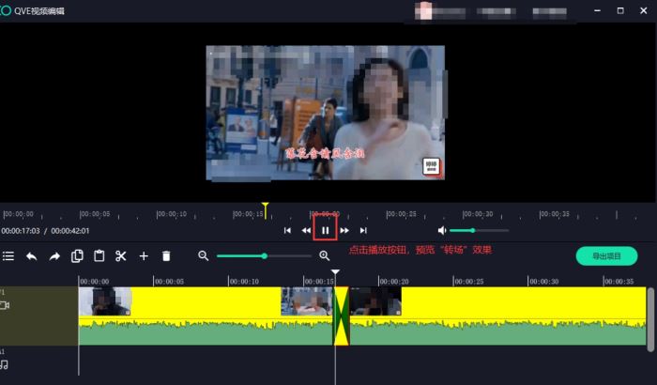Viewport: 657px width, 385px height.
Task: Click the video track camera icon
Action: pyautogui.click(x=5, y=305)
